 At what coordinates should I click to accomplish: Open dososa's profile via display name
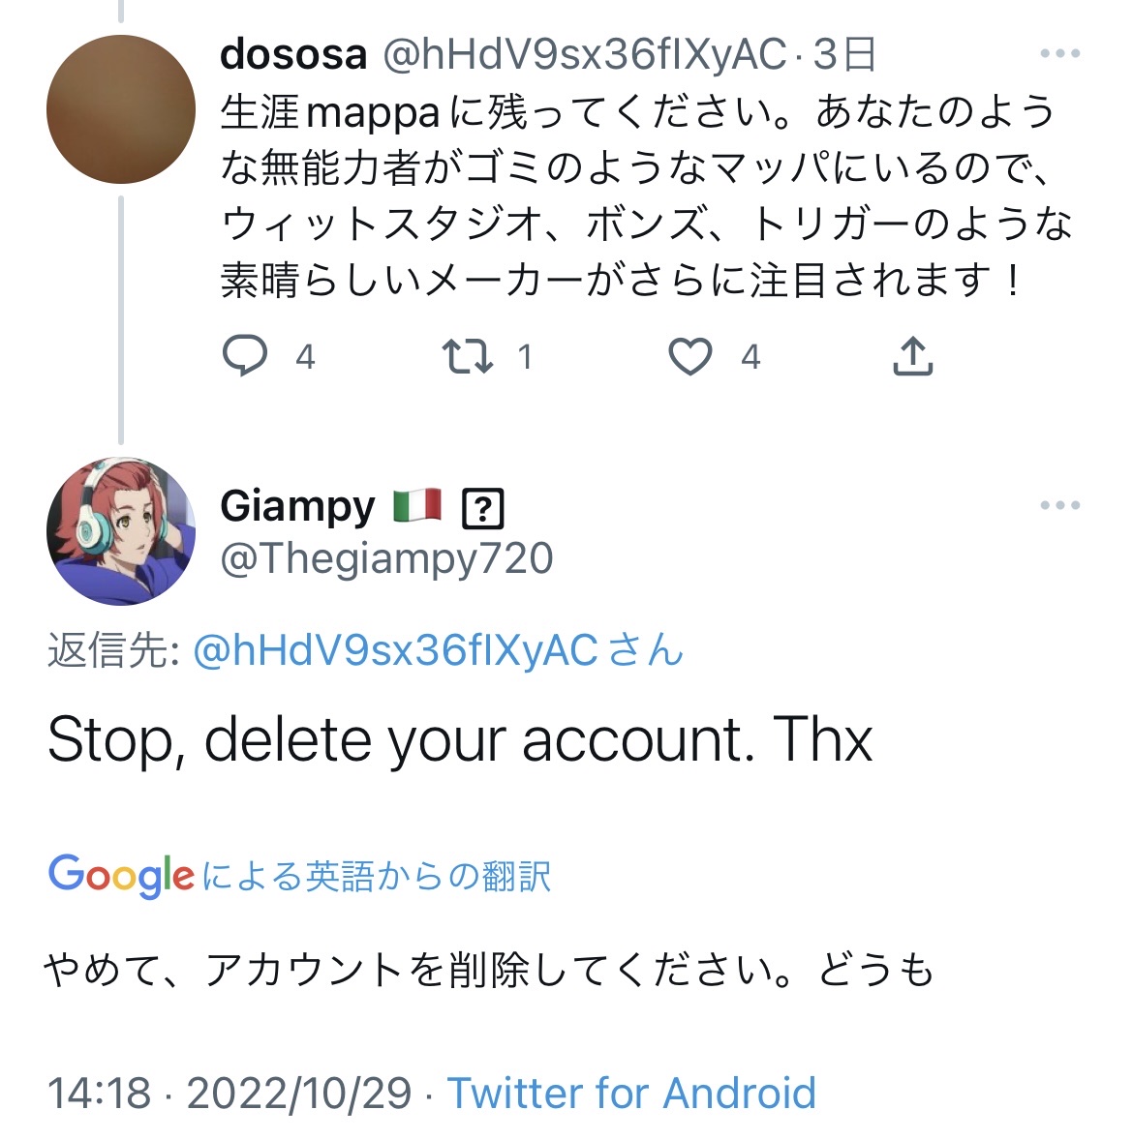293,54
